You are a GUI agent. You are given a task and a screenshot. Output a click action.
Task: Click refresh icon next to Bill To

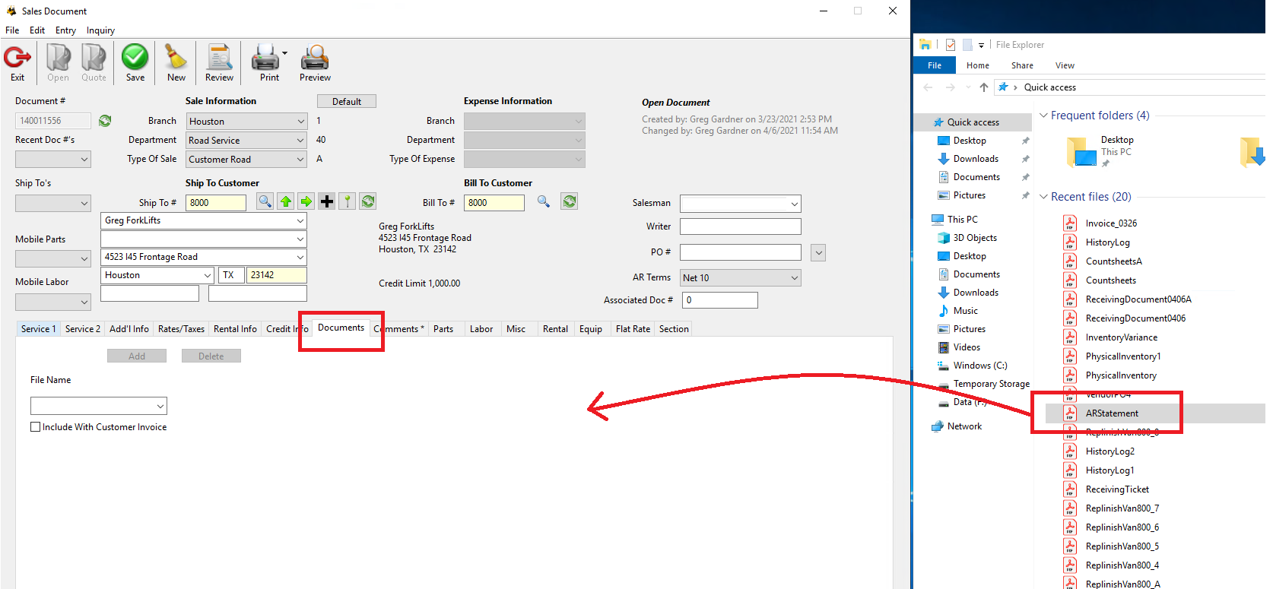point(570,201)
